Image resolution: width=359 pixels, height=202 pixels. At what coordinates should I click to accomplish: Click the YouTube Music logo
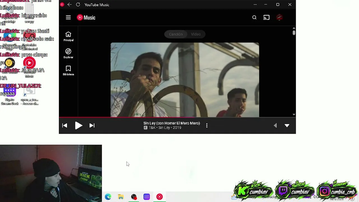point(86,17)
